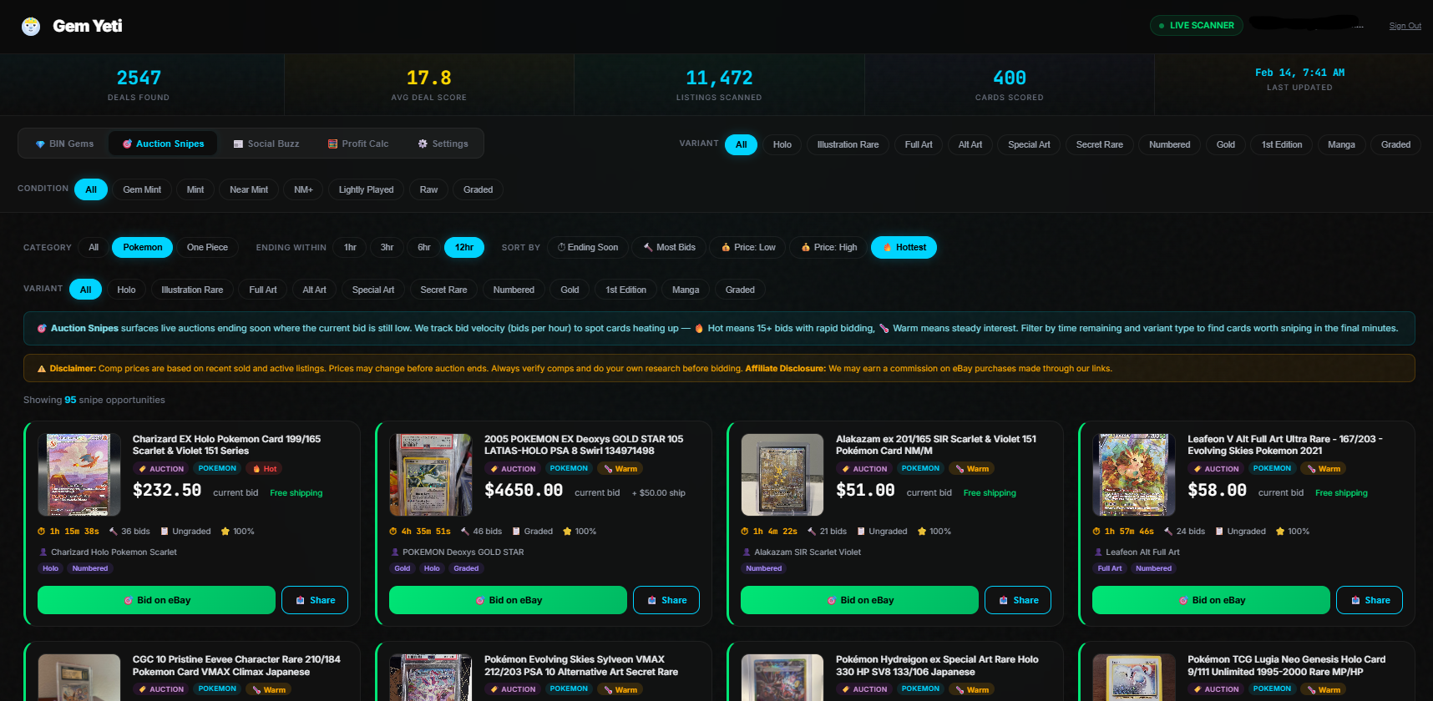Click the Full Art tag on Leafeon card
This screenshot has height=701, width=1433.
1110,568
